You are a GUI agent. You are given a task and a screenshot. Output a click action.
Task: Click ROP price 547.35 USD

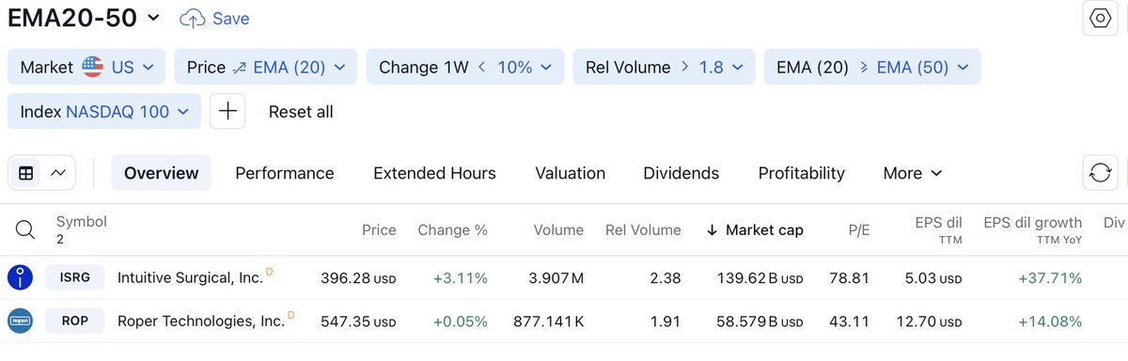click(358, 322)
